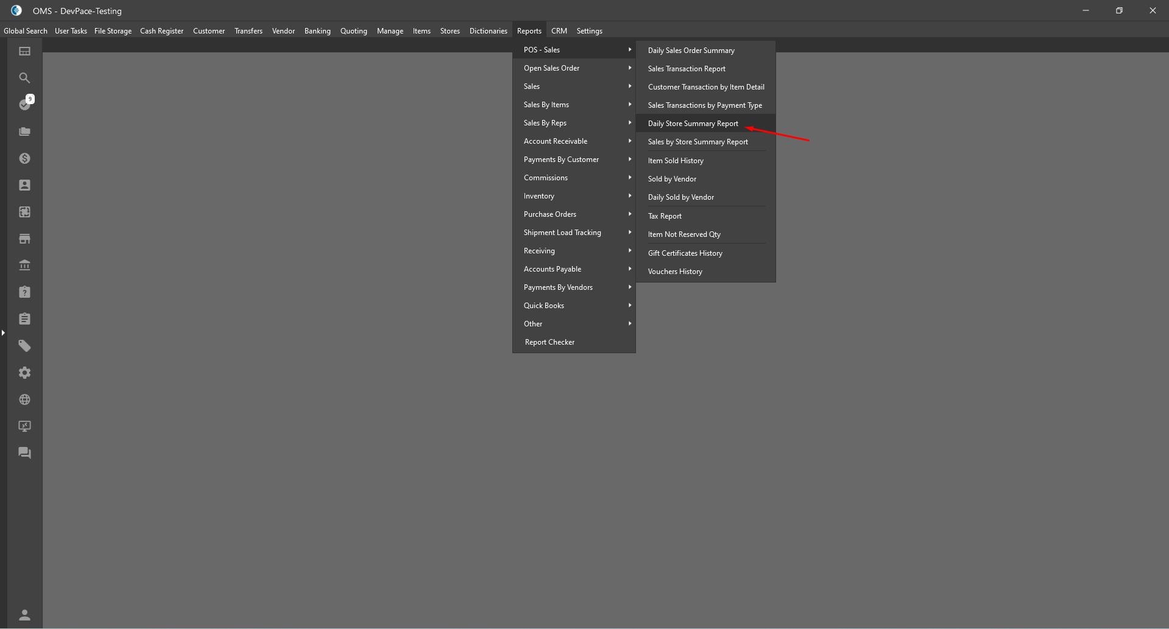1169x629 pixels.
Task: Open Report Checker from the Reports menu
Action: tap(574, 342)
